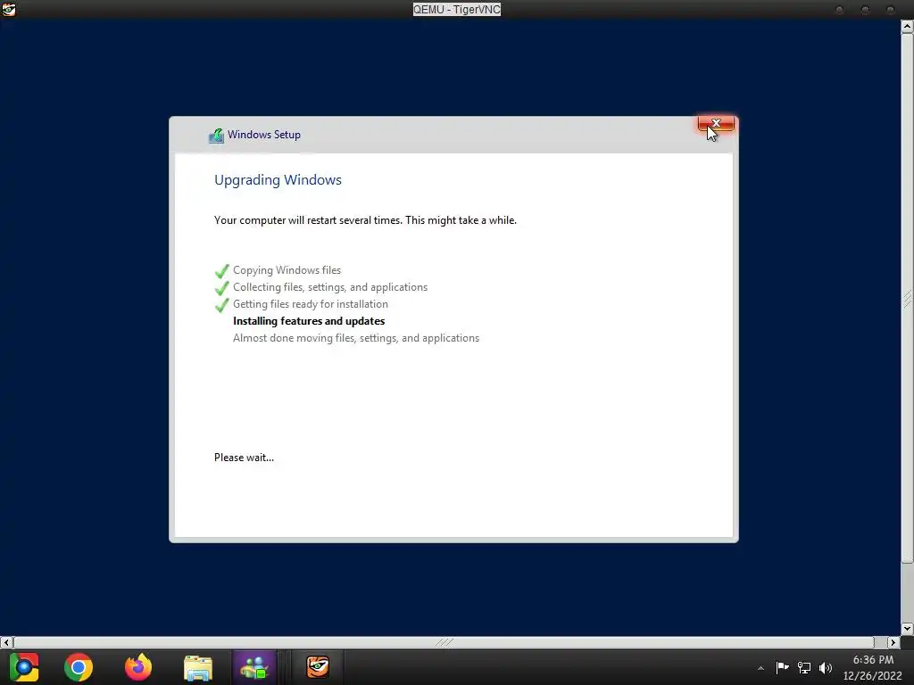Click the VNC viewer scroll-up arrow
914x685 pixels.
pyautogui.click(x=907, y=26)
